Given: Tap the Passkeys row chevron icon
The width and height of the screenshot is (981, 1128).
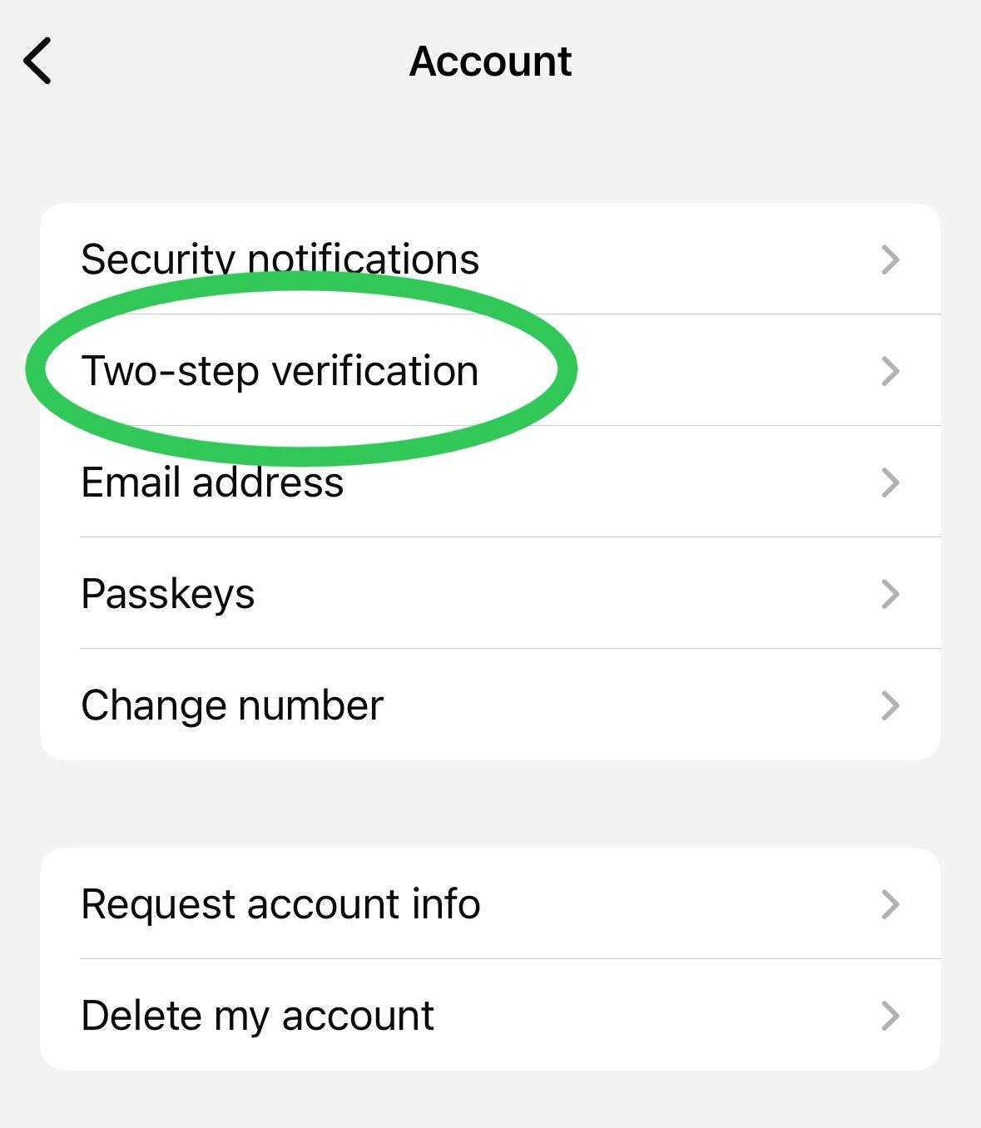Looking at the screenshot, I should coord(890,594).
